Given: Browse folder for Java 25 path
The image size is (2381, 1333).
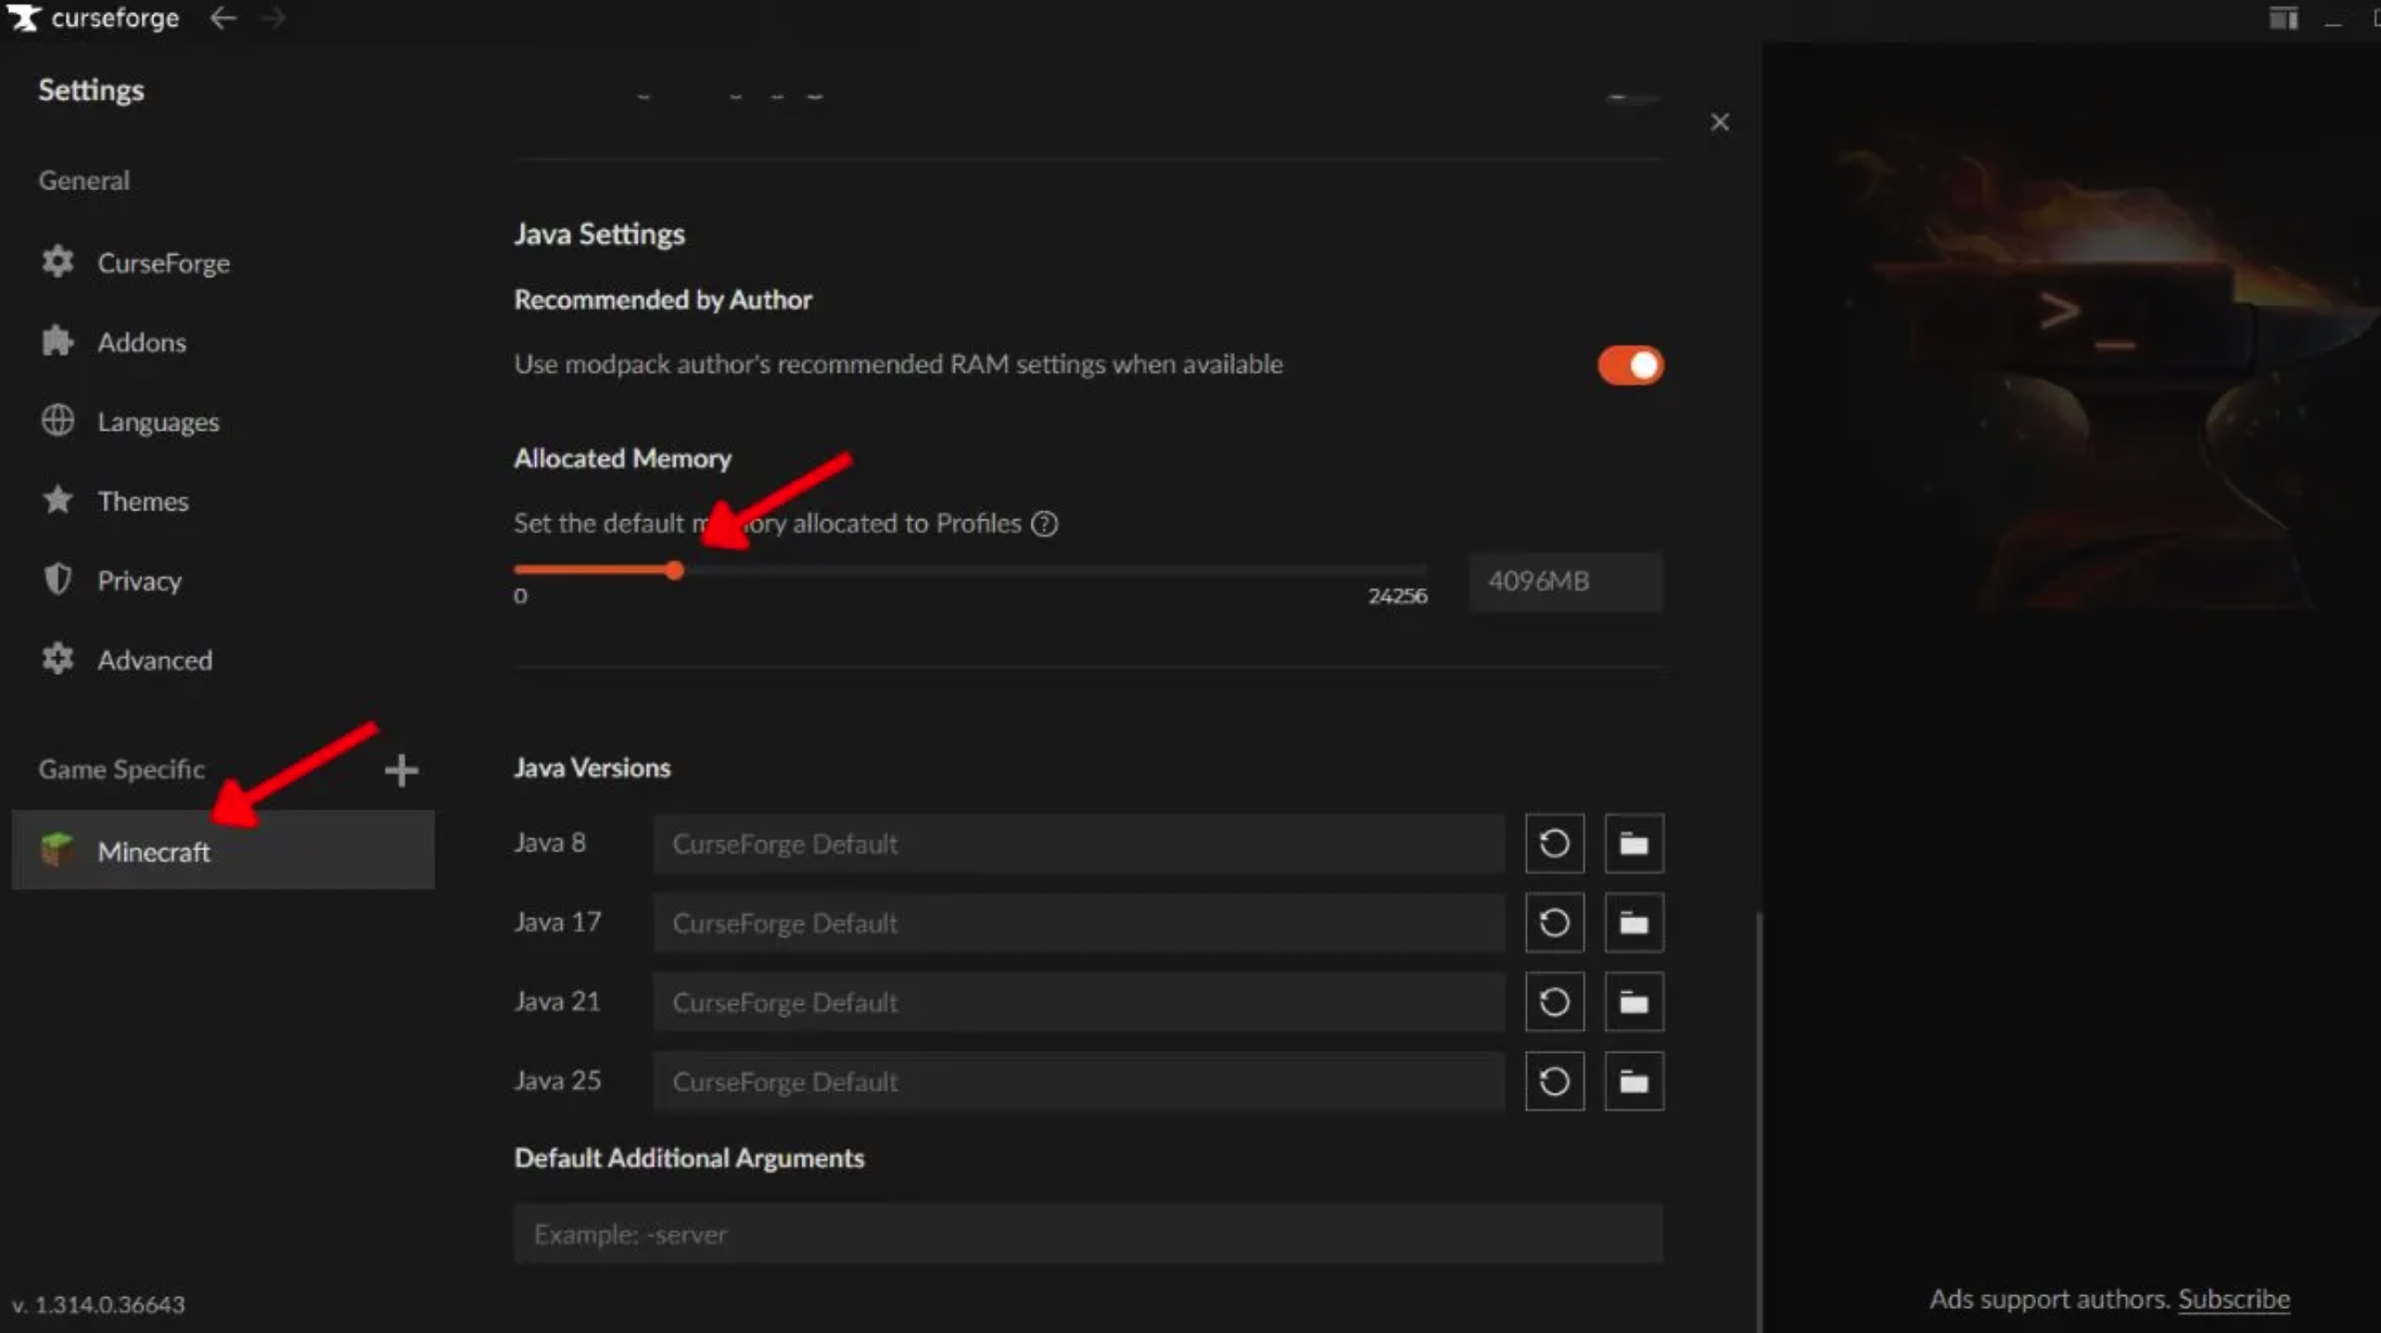Looking at the screenshot, I should point(1633,1082).
